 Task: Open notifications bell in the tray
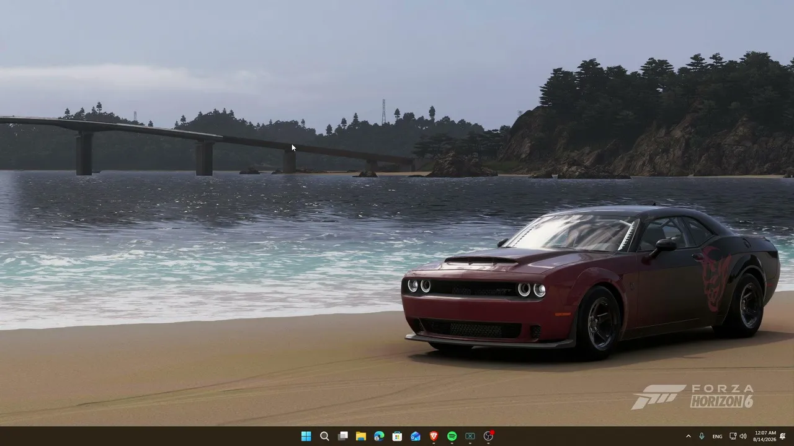(x=783, y=436)
